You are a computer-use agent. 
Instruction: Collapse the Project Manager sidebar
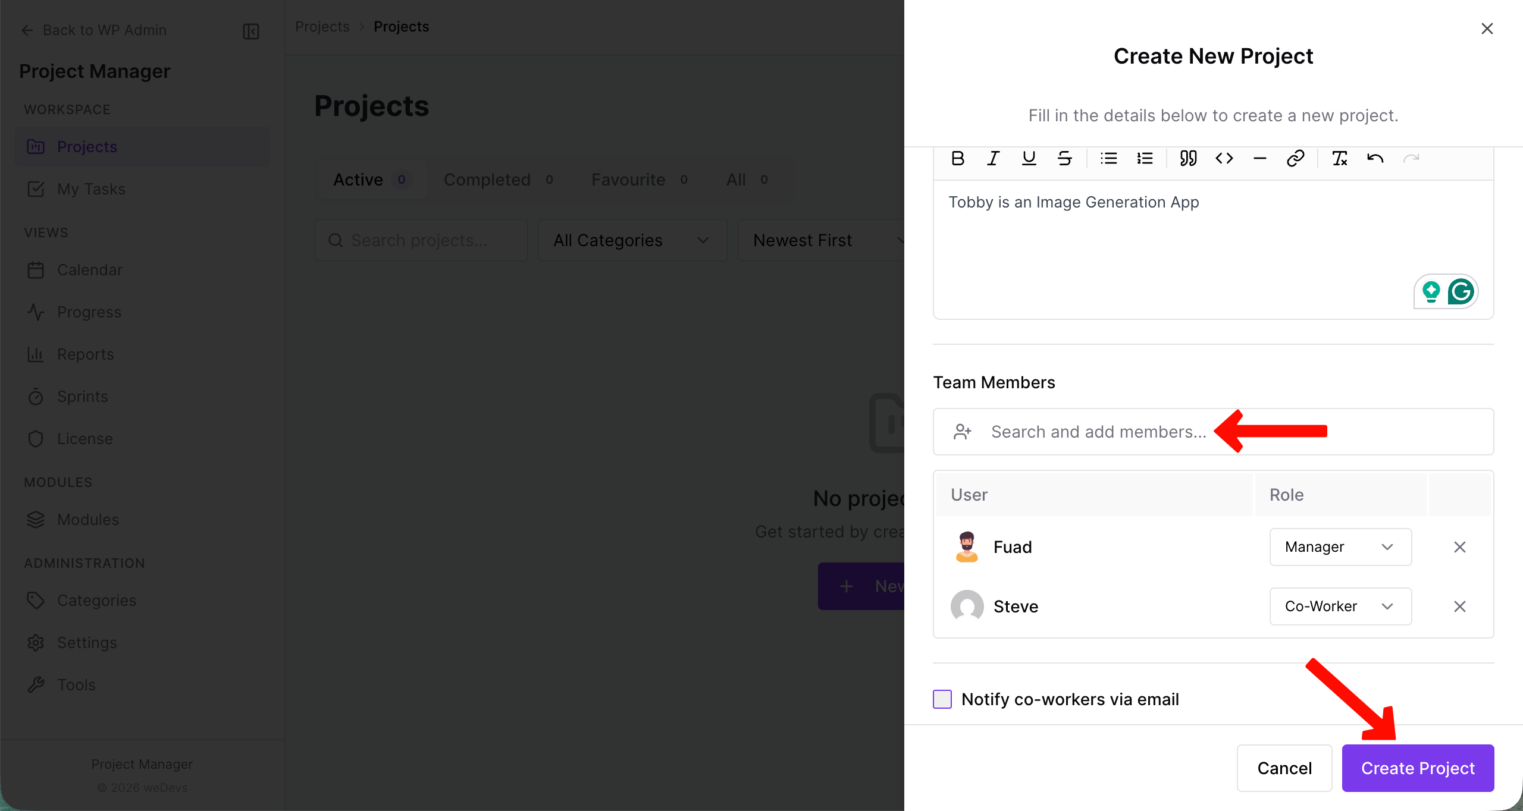[250, 31]
